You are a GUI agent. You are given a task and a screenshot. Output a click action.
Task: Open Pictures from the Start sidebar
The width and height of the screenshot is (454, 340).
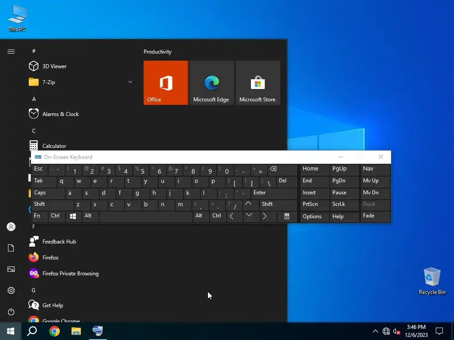11,269
